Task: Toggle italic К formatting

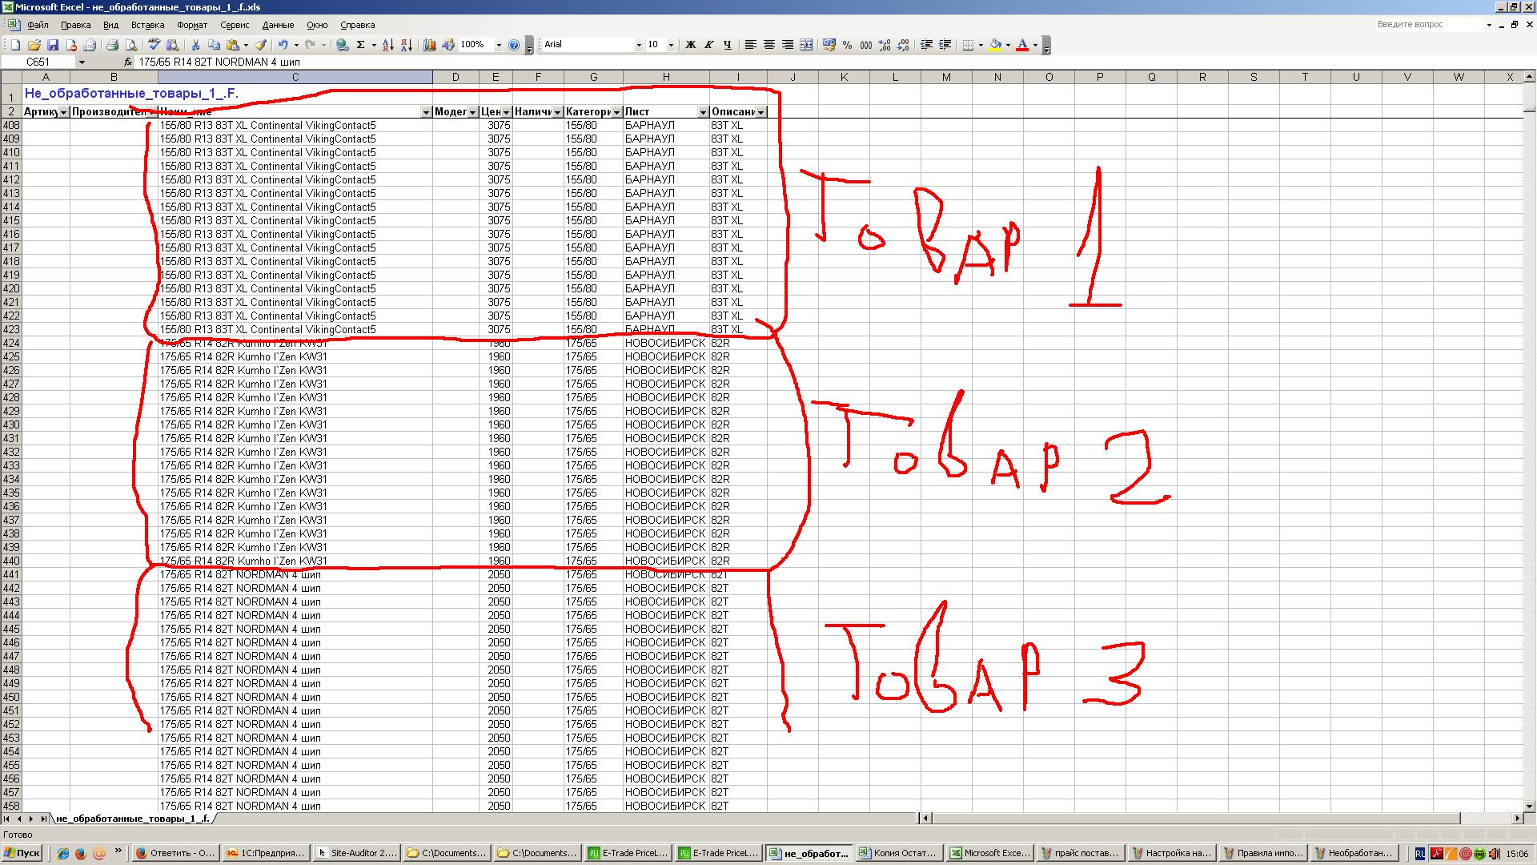Action: pyautogui.click(x=708, y=45)
